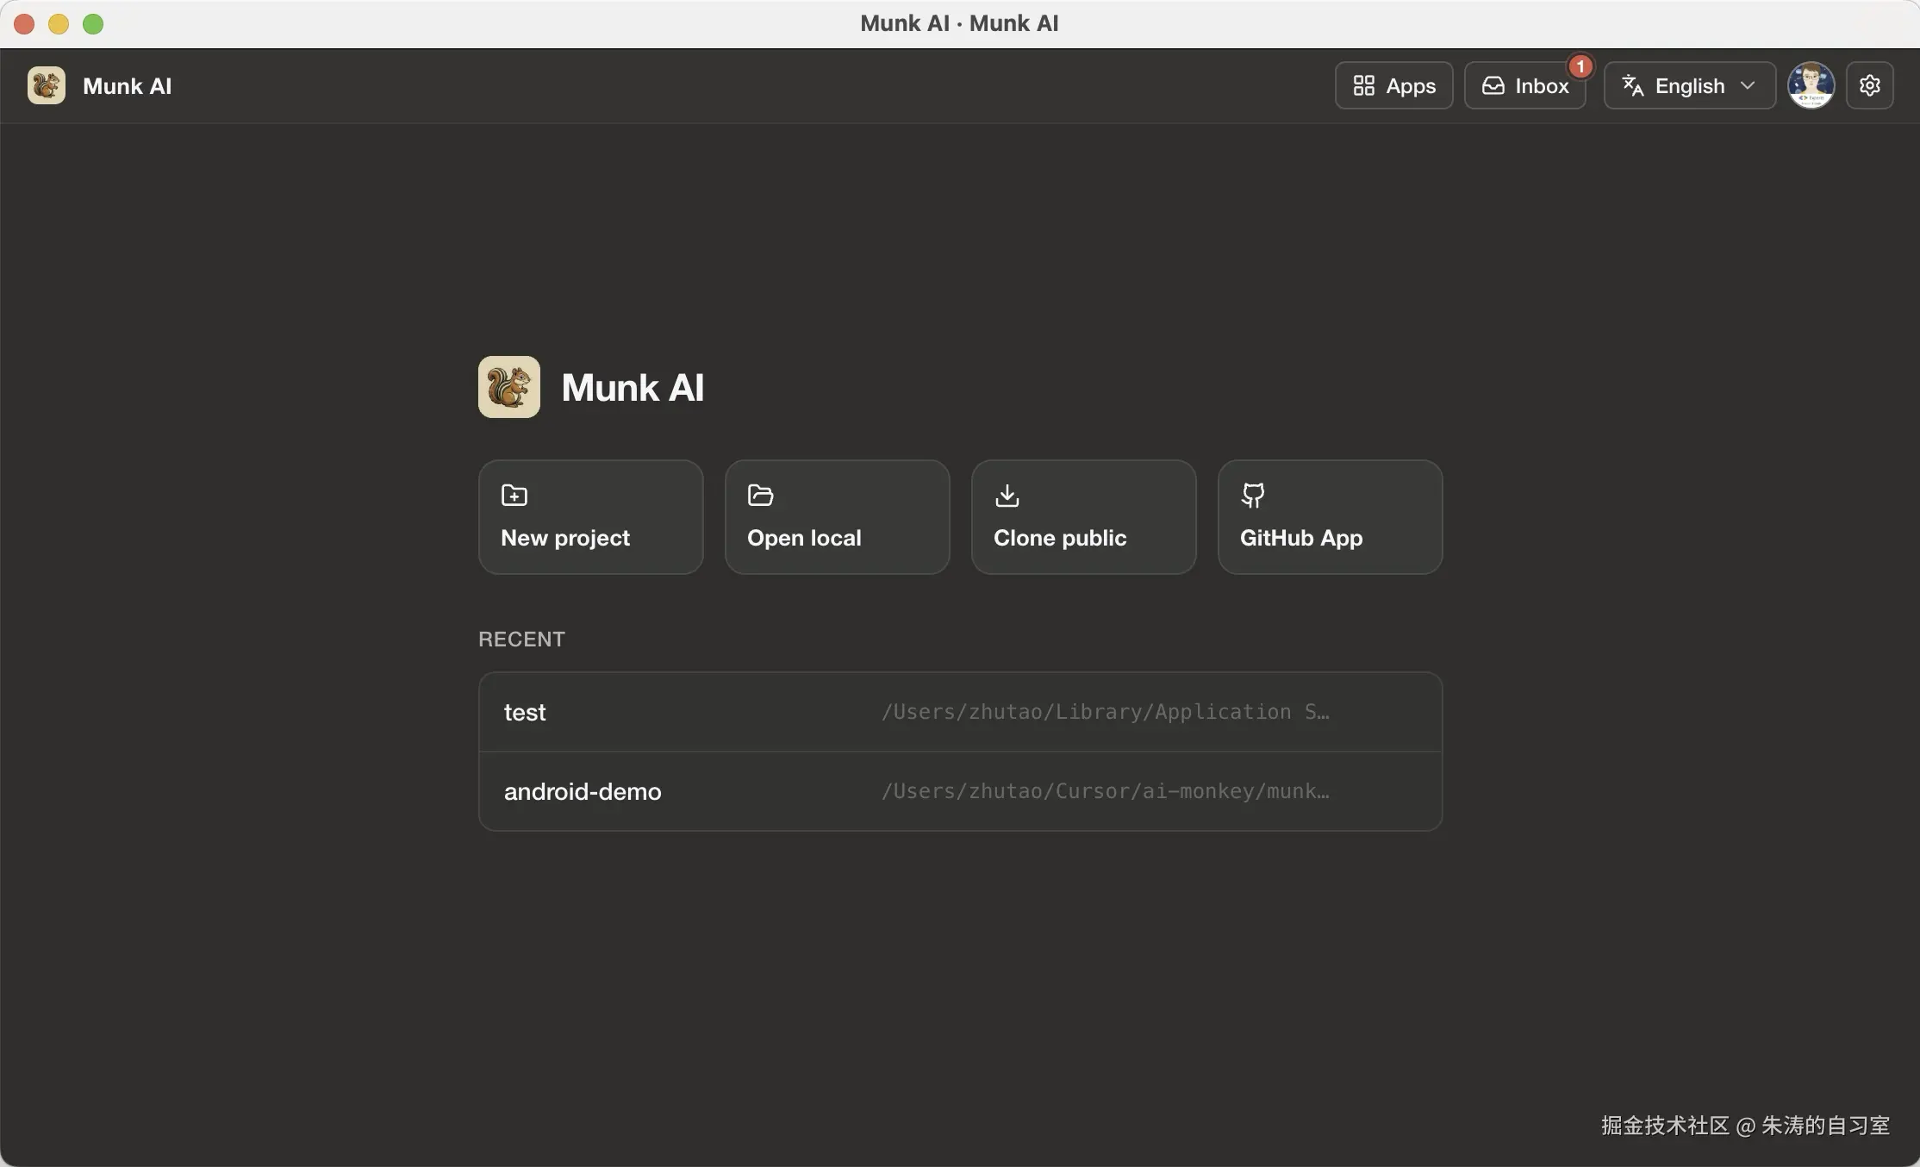Click the path /Users/zhutao/Library/Application S…

click(1105, 712)
